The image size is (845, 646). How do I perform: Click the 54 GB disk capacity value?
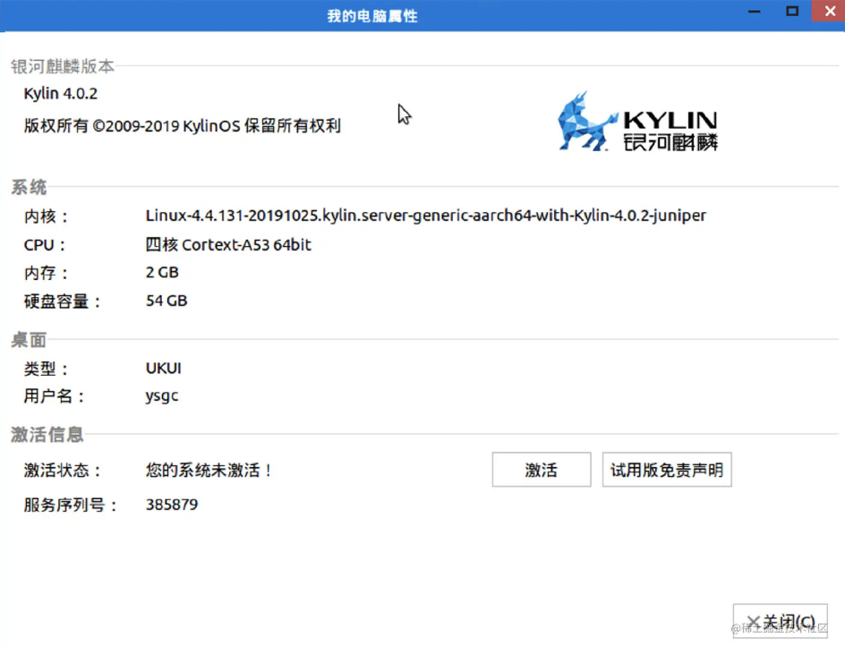coord(166,301)
